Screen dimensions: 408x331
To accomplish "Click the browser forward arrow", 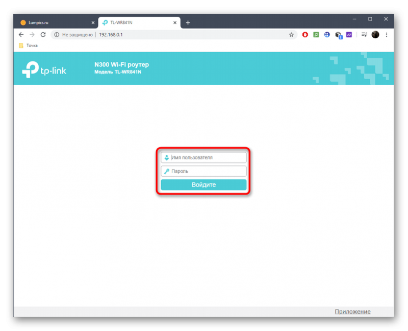I will pos(32,35).
